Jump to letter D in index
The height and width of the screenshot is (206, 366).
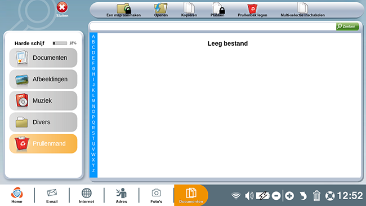click(93, 52)
